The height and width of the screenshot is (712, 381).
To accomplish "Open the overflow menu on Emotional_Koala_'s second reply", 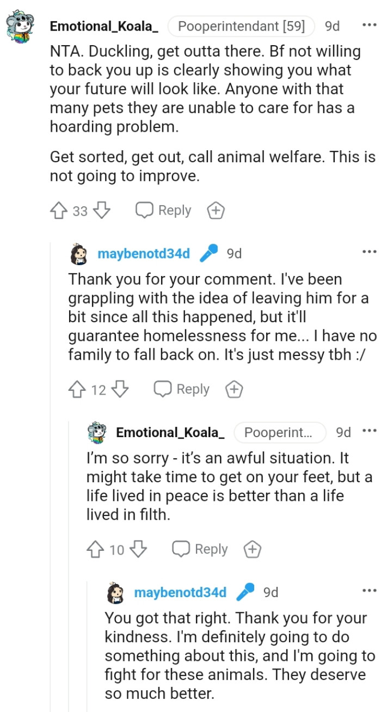I will tap(370, 431).
